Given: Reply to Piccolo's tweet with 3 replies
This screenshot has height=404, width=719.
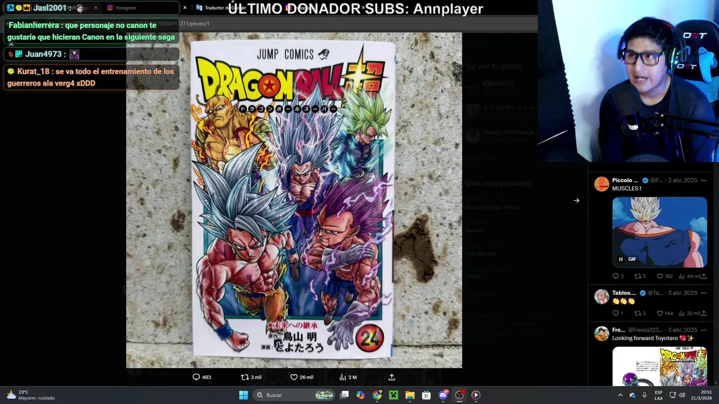Looking at the screenshot, I should [618, 276].
